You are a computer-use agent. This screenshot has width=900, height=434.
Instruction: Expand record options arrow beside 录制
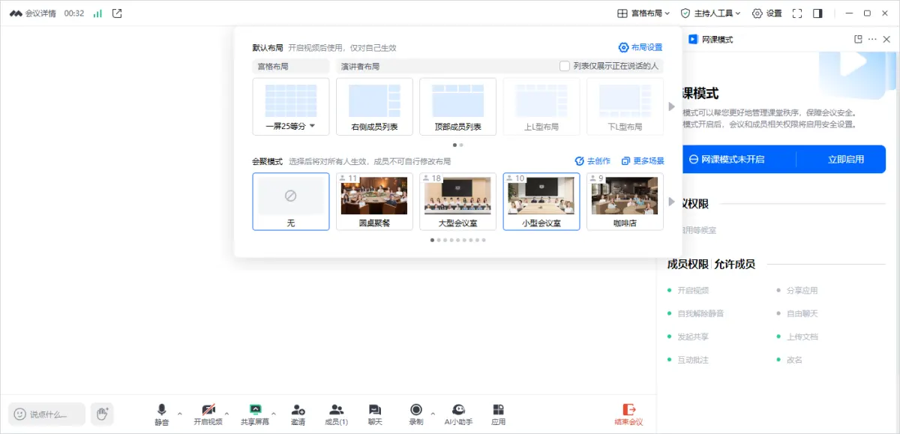[432, 413]
